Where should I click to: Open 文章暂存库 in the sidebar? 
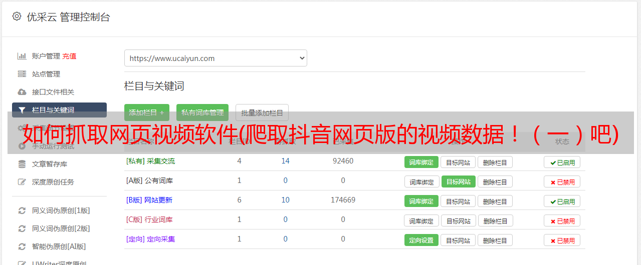click(50, 164)
